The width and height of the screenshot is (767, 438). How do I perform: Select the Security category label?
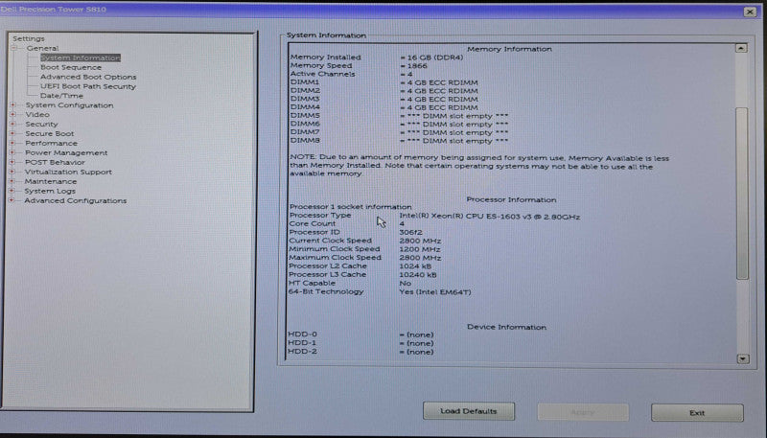(x=41, y=125)
